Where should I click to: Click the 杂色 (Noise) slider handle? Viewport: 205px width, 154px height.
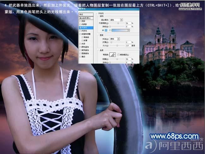(x=110, y=26)
